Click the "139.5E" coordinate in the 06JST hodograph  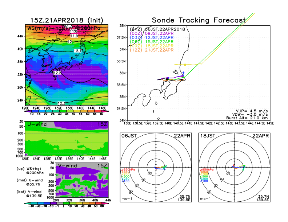[x=184, y=200]
